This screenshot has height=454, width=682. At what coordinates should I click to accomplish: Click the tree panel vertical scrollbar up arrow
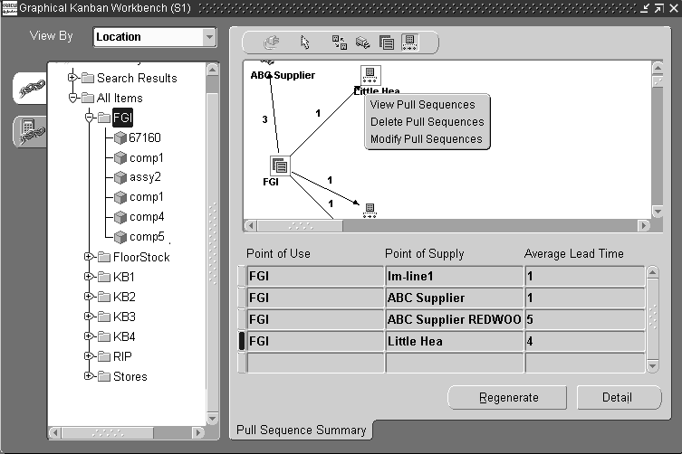coord(212,70)
